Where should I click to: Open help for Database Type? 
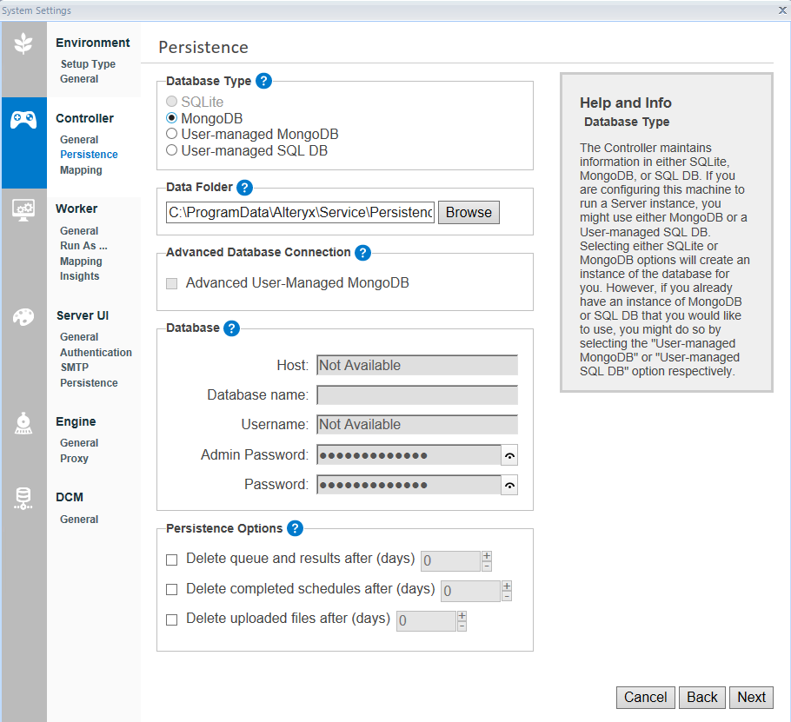coord(264,81)
